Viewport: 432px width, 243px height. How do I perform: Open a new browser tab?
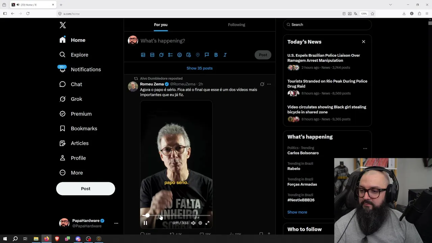point(61,5)
